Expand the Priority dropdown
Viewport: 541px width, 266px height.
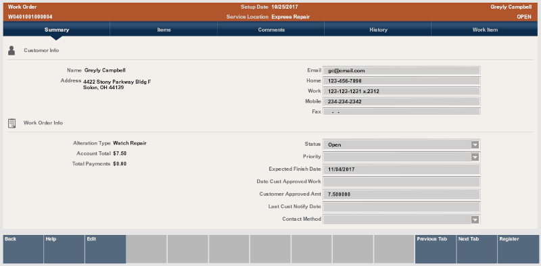pyautogui.click(x=475, y=157)
